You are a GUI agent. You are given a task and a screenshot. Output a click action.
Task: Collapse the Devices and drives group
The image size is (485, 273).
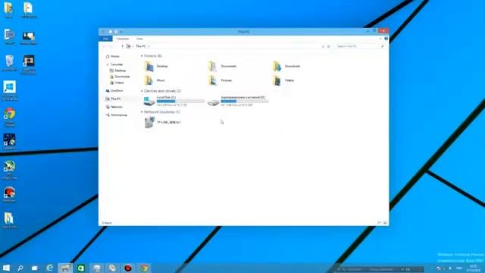(142, 91)
